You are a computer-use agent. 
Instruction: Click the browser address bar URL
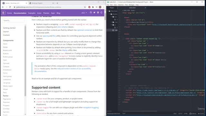pos(39,7)
